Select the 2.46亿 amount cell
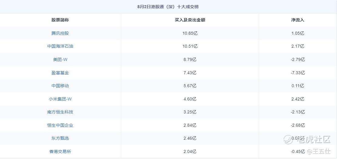This screenshot has width=337, height=159. point(190,138)
